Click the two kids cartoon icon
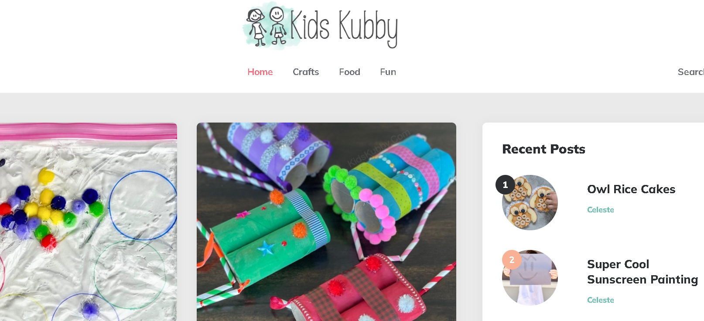 click(266, 26)
